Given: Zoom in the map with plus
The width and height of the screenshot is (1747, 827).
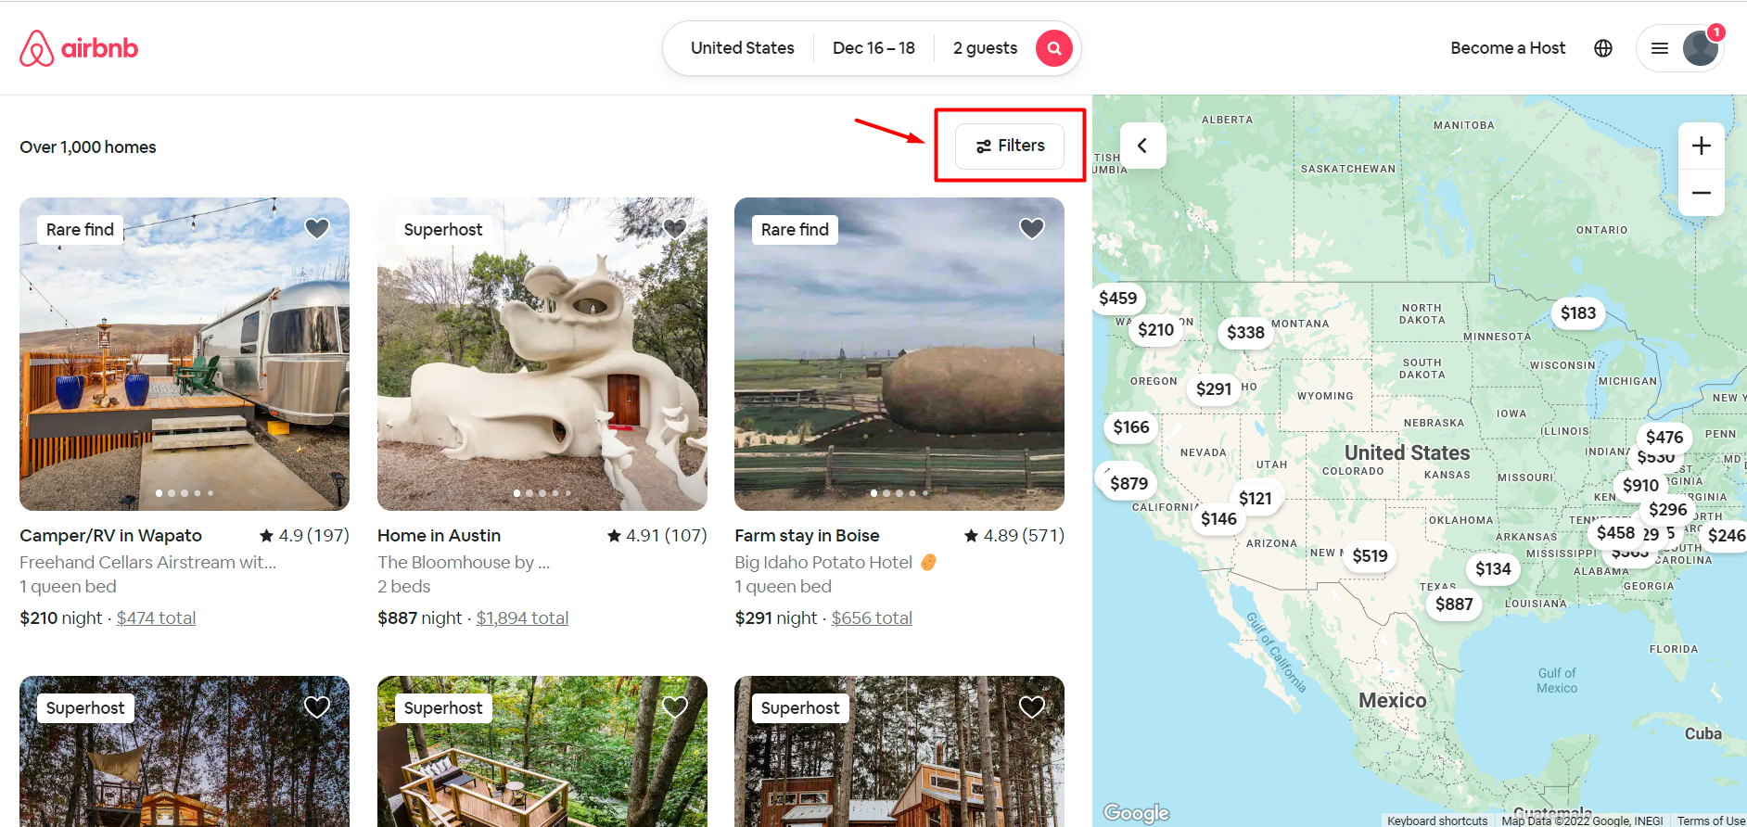Looking at the screenshot, I should coord(1702,146).
